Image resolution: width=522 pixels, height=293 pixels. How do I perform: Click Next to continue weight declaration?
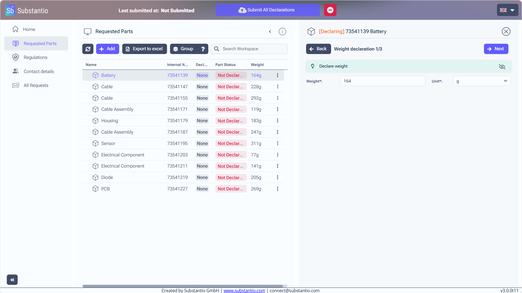(x=496, y=49)
